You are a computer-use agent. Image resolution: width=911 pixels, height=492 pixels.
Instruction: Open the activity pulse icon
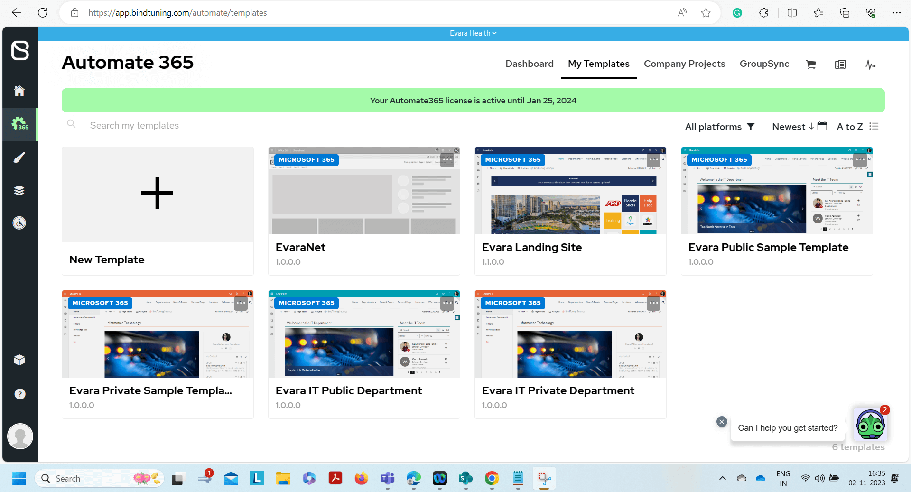[870, 65]
